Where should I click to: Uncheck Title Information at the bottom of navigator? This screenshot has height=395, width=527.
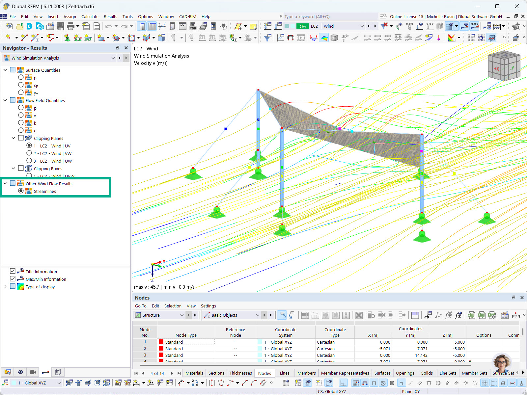pyautogui.click(x=13, y=271)
